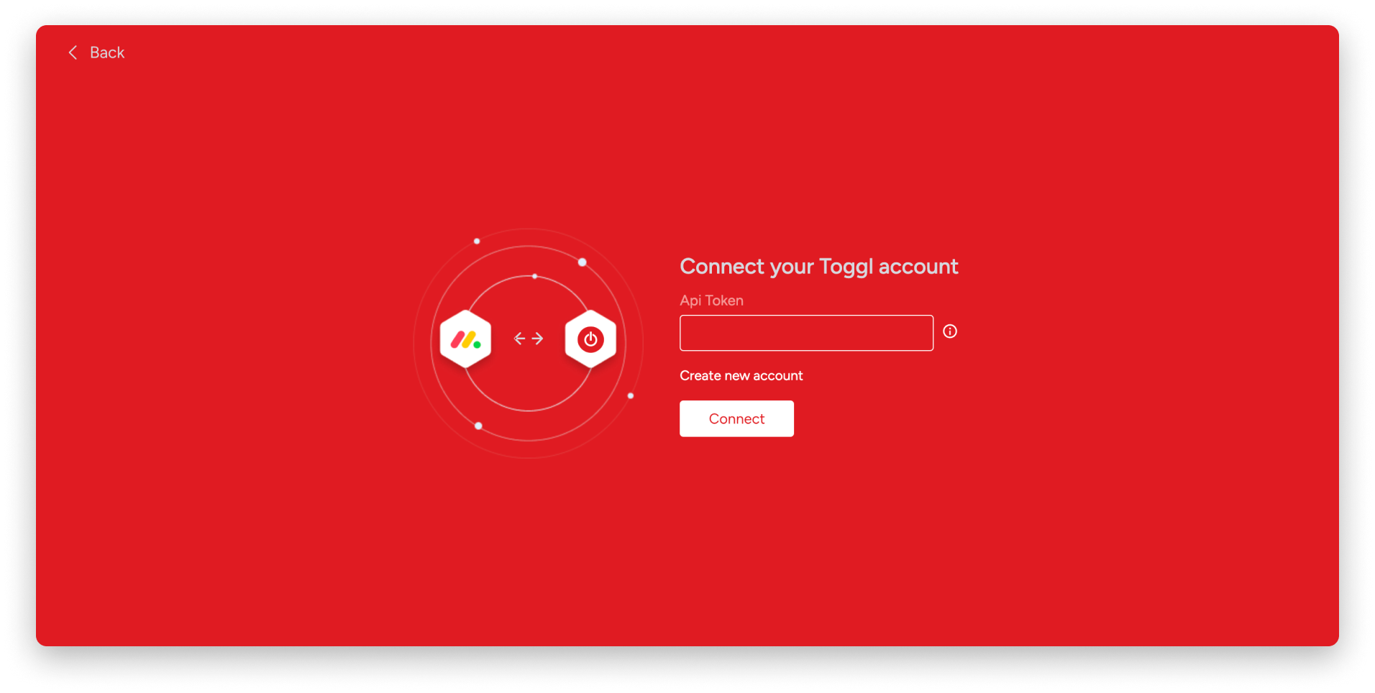The image size is (1375, 693).
Task: Click the Connect button
Action: click(736, 418)
